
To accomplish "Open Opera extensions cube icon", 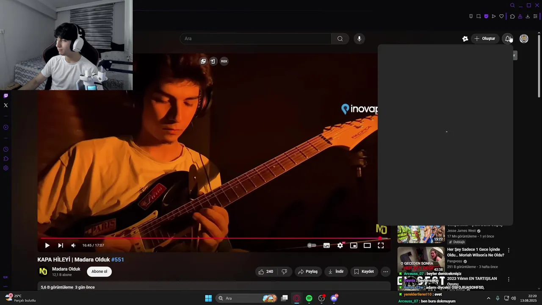I will coord(512,17).
